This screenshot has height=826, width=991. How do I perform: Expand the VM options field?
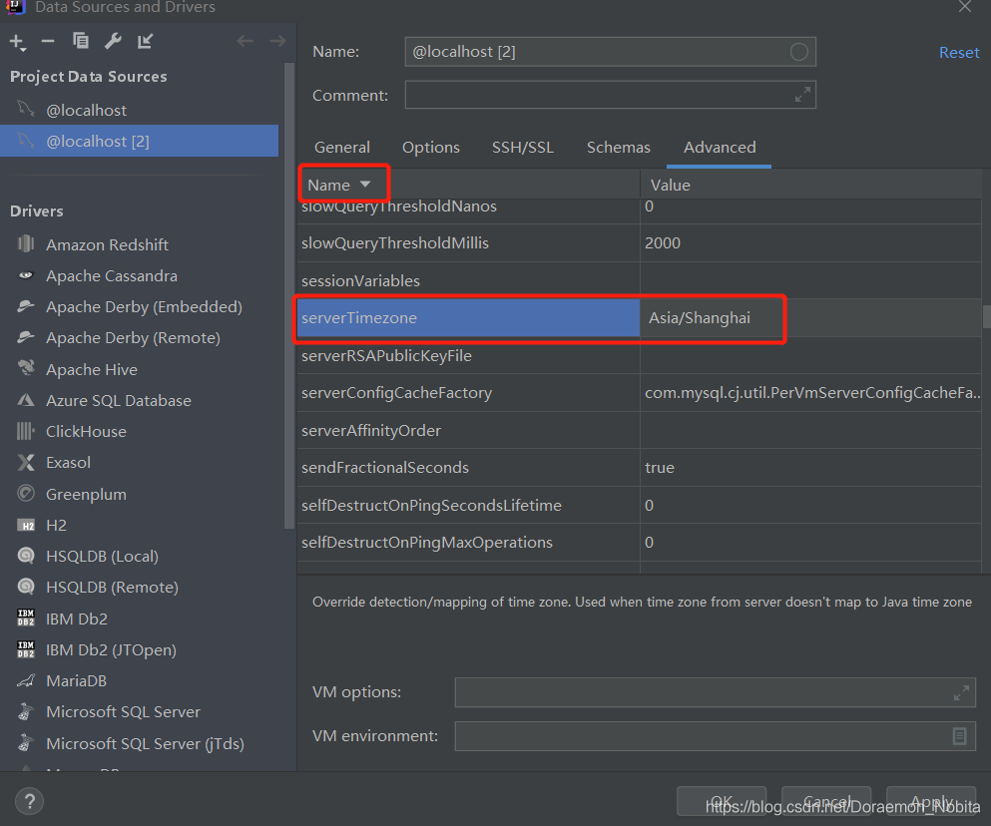961,692
